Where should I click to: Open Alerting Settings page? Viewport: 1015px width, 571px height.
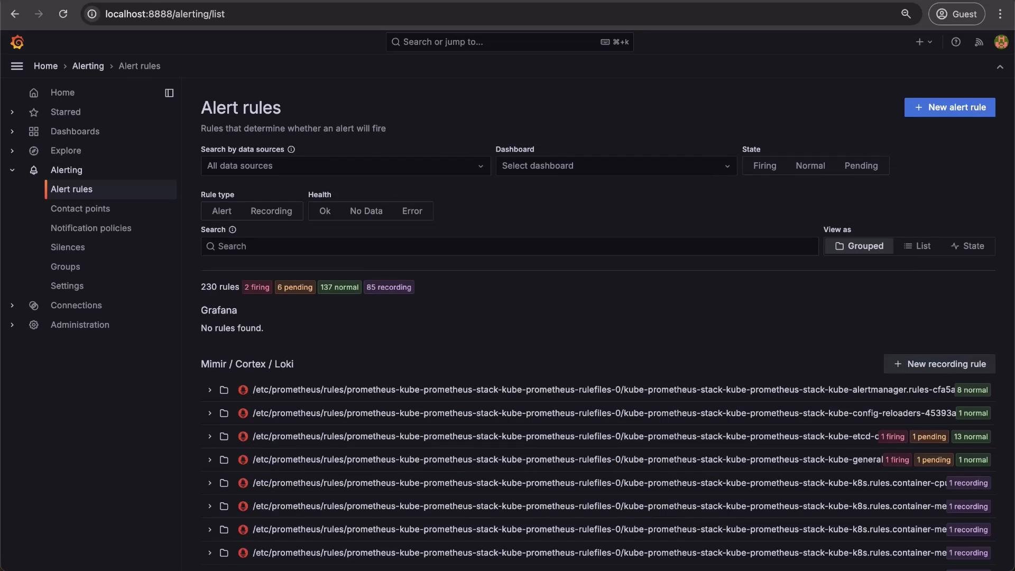point(67,286)
